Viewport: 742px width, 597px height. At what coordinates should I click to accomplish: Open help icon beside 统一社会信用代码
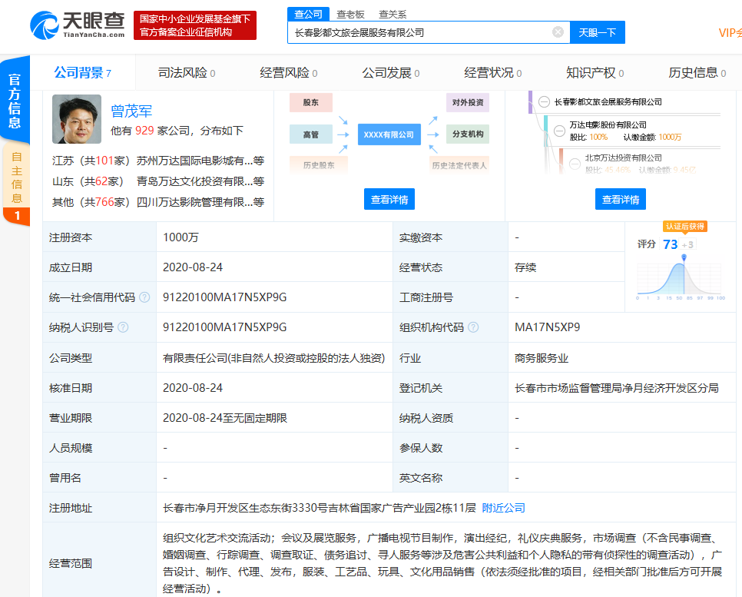tap(145, 297)
